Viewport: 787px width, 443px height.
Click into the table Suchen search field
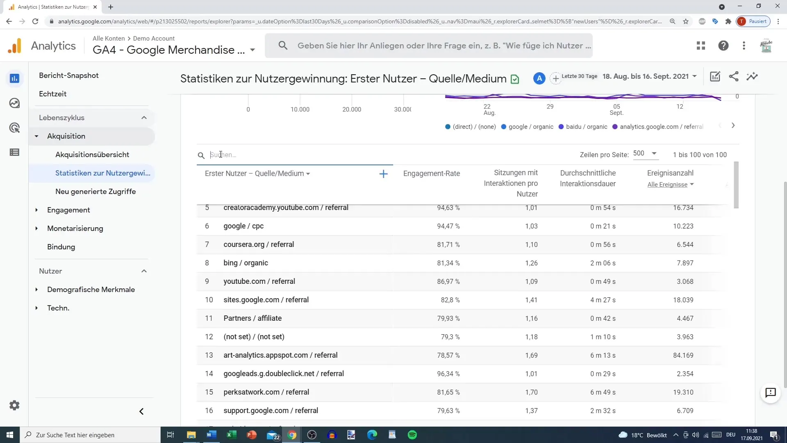(294, 155)
